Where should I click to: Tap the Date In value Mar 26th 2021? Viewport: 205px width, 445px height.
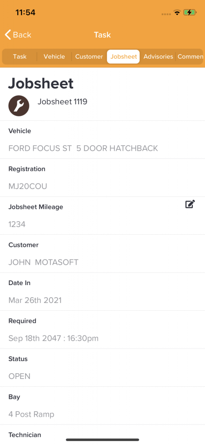point(35,300)
